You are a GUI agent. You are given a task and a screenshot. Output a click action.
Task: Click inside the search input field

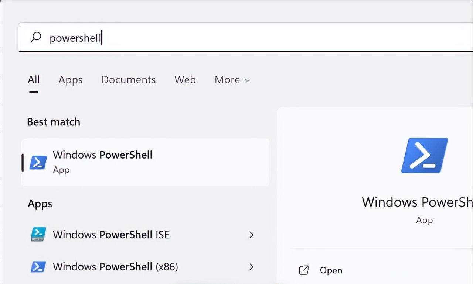coord(148,37)
